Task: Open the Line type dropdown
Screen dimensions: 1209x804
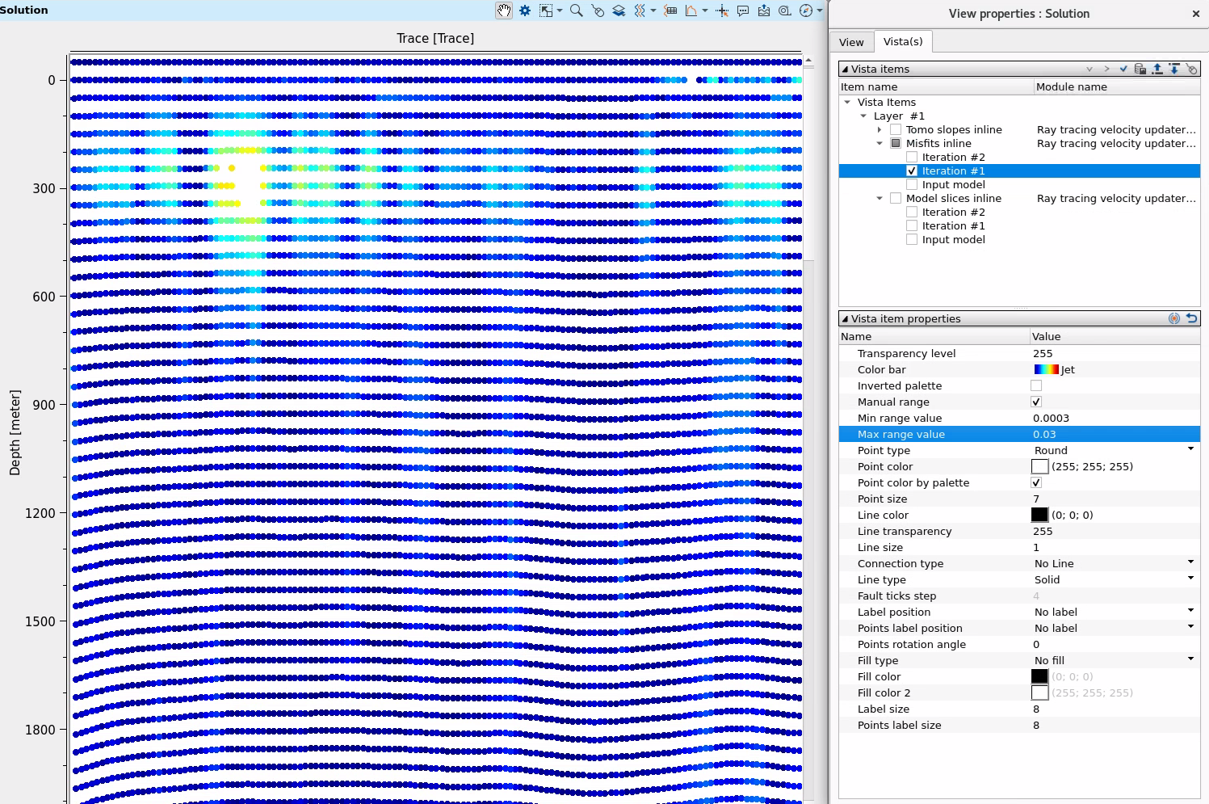Action: 1190,579
